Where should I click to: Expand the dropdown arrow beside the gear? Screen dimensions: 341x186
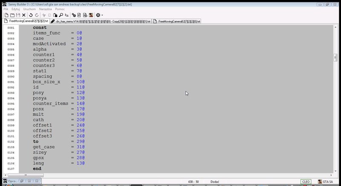[x=102, y=15]
